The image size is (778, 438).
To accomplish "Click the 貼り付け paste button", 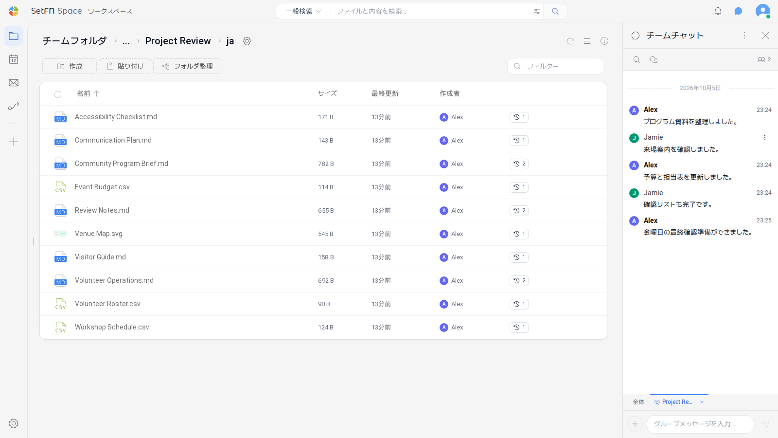I will (x=125, y=66).
